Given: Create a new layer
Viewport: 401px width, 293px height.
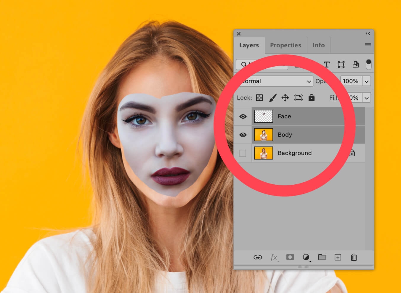Looking at the screenshot, I should coord(338,257).
